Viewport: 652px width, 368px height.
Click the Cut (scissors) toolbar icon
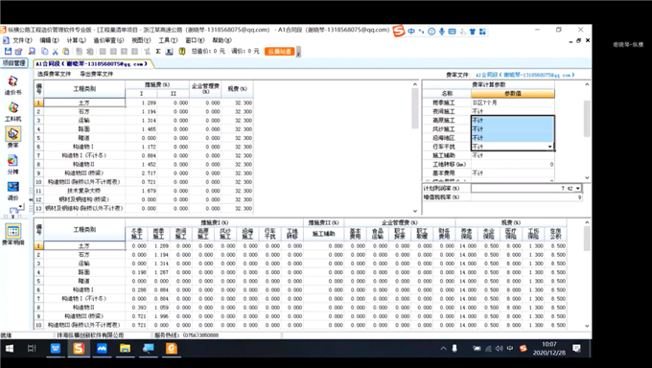(x=55, y=51)
